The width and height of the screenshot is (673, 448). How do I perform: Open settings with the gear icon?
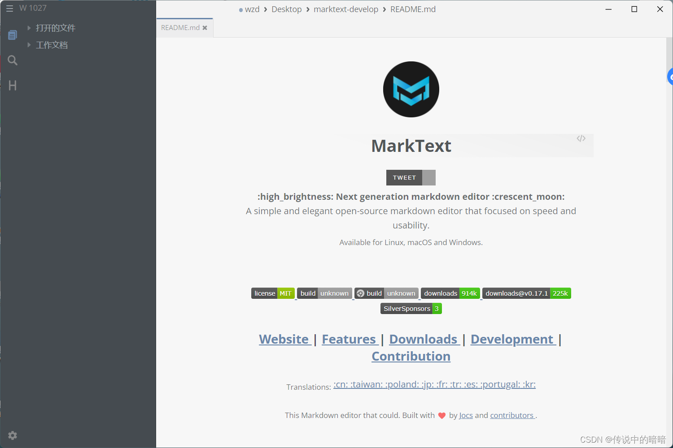(12, 435)
